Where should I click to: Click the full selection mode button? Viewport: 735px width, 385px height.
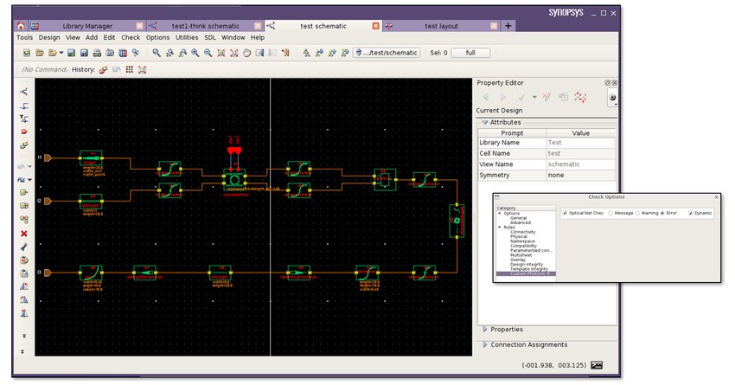pyautogui.click(x=470, y=53)
